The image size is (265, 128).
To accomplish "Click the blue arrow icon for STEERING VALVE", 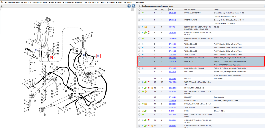I will pos(143,20).
